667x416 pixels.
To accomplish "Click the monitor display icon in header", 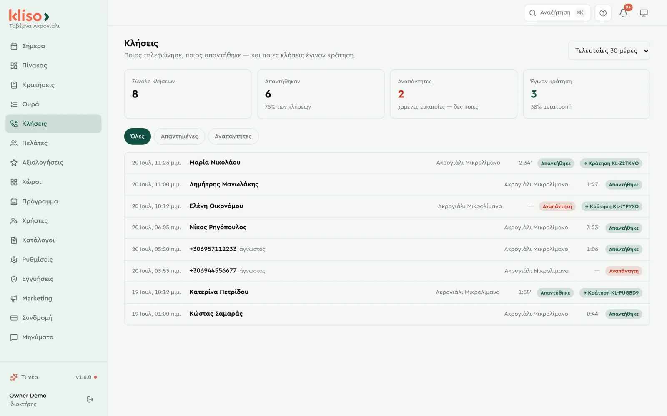I will click(x=644, y=13).
